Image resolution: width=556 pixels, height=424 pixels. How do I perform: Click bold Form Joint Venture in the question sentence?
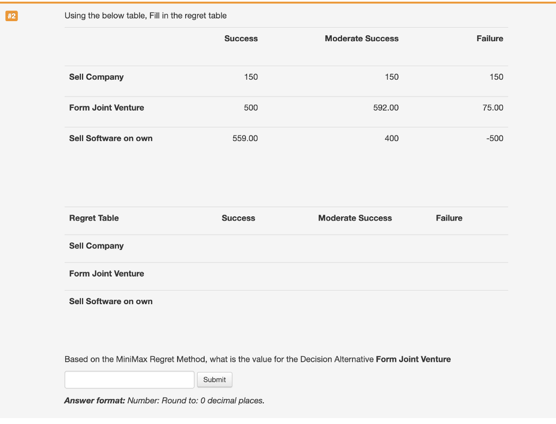pyautogui.click(x=413, y=359)
